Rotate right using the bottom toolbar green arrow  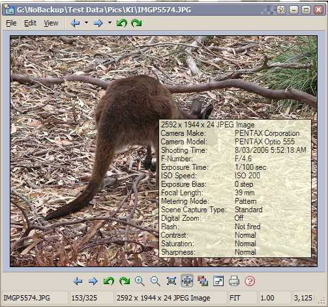[x=125, y=281]
